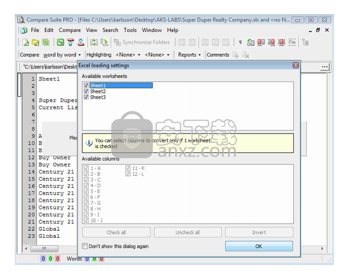Toggle the 2 - B column checkbox
The width and height of the screenshot is (350, 271).
pos(86,174)
